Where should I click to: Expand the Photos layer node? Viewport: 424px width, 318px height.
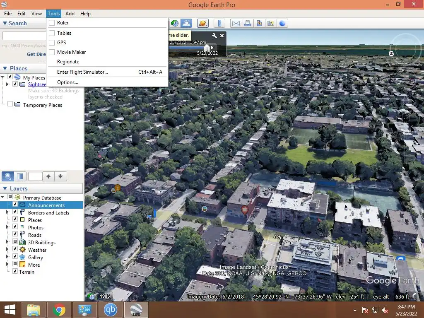coord(7,227)
